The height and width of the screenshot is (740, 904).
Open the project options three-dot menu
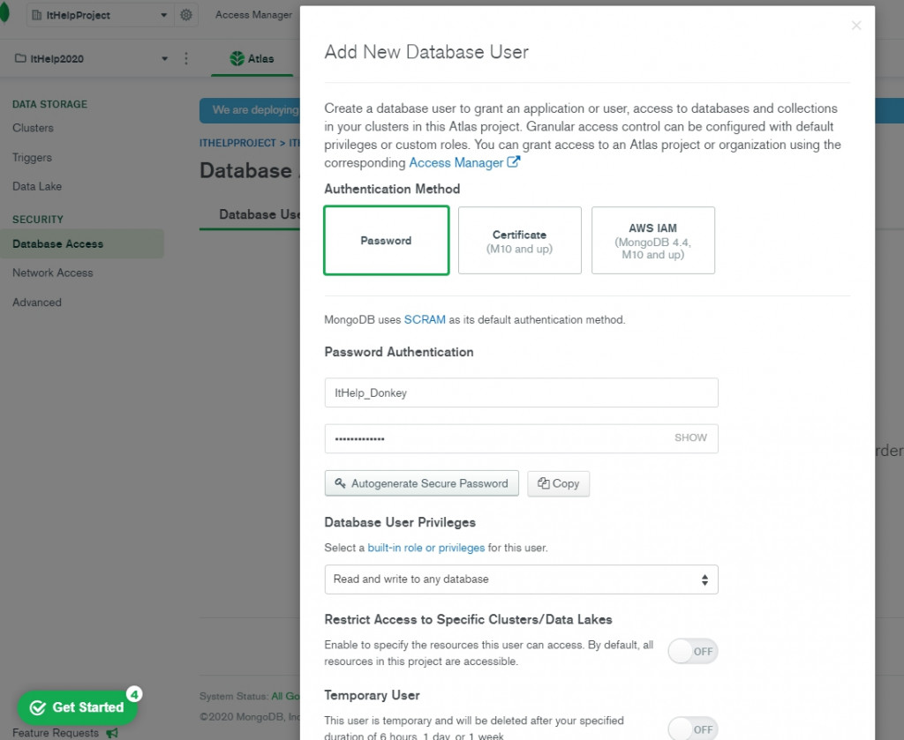click(185, 58)
